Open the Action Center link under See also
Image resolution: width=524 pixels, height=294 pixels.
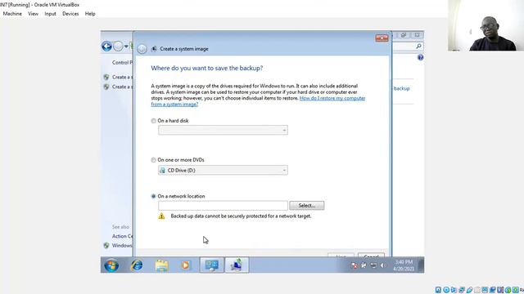click(x=122, y=236)
